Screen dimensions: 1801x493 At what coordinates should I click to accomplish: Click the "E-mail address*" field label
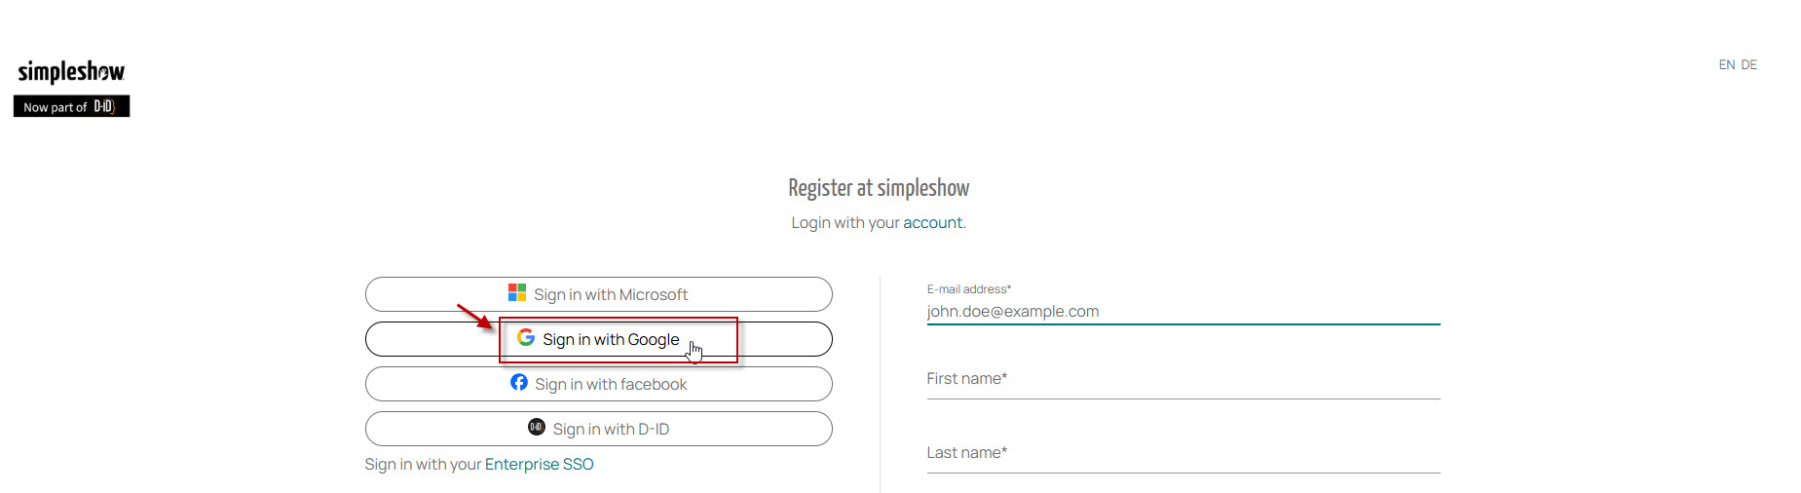click(x=968, y=289)
